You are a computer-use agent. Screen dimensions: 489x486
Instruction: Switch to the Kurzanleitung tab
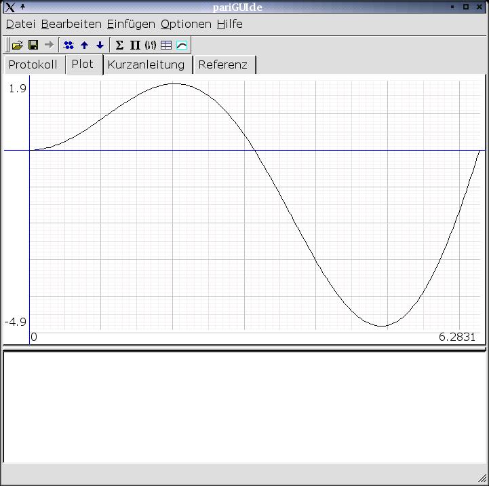coord(146,65)
